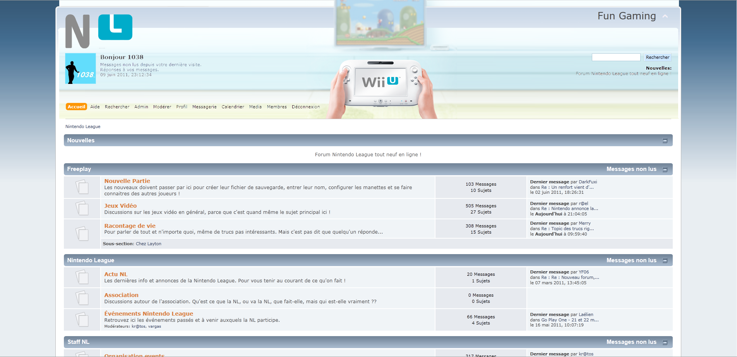This screenshot has width=737, height=357.
Task: Open last post Re : Un renfort vient d'...
Action: point(567,187)
